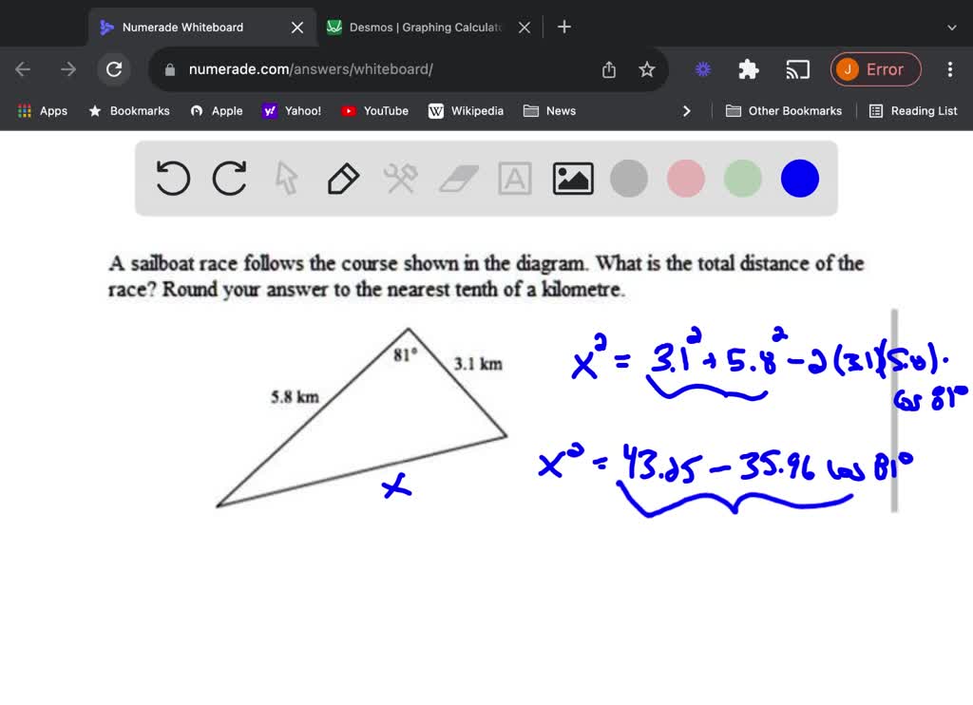This screenshot has height=705, width=973.
Task: Select the Pointer tool
Action: point(286,178)
